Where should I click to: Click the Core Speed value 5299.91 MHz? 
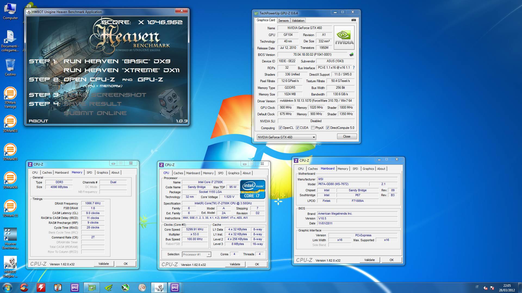coord(195,229)
